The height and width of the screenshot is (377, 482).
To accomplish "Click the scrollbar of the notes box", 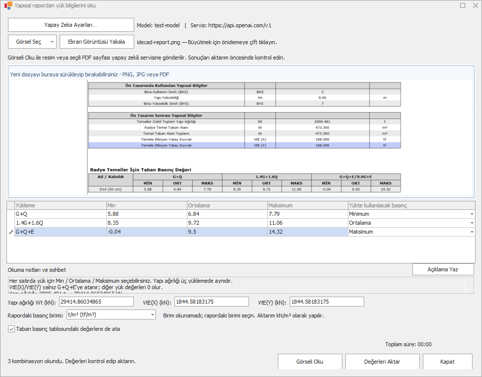I will [470, 285].
